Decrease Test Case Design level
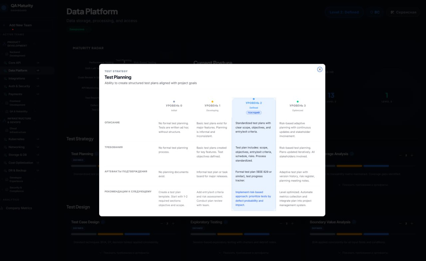426x261 pixels. click(162, 223)
